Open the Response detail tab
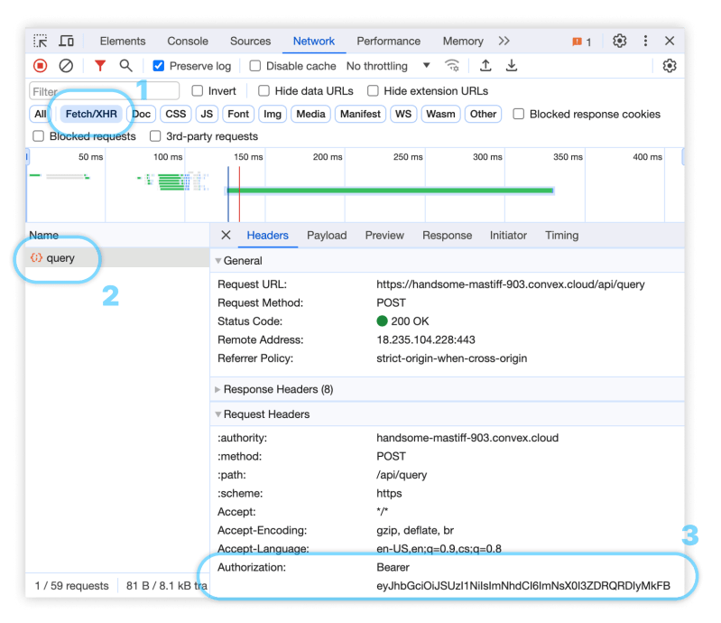The image size is (721, 623). tap(447, 235)
